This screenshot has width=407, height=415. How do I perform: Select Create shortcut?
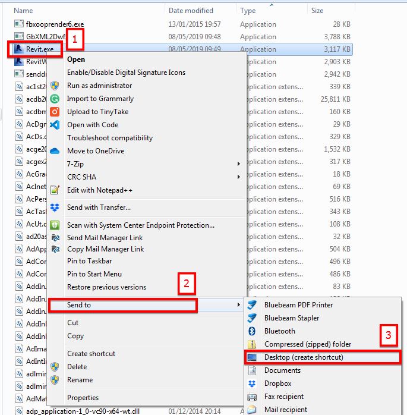91,354
